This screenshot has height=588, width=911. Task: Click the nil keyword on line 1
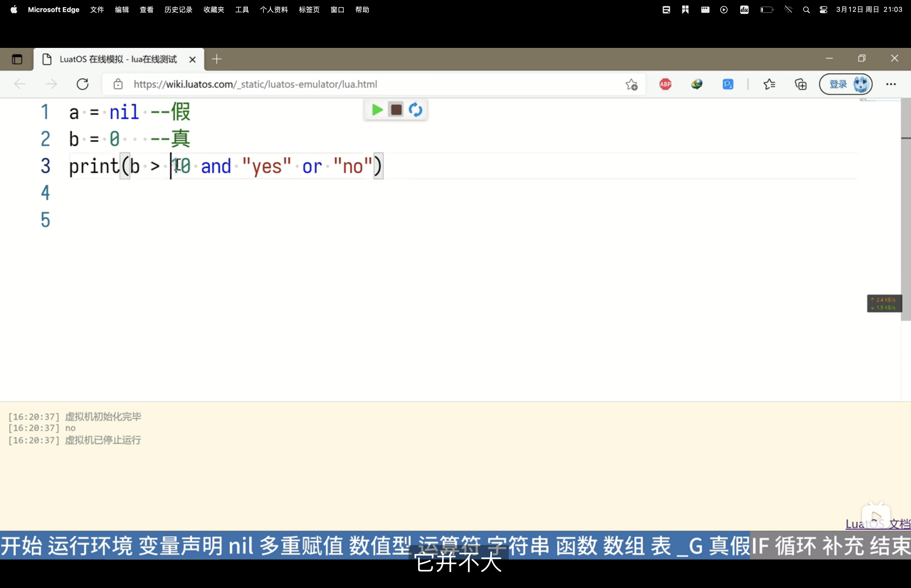[x=124, y=112]
